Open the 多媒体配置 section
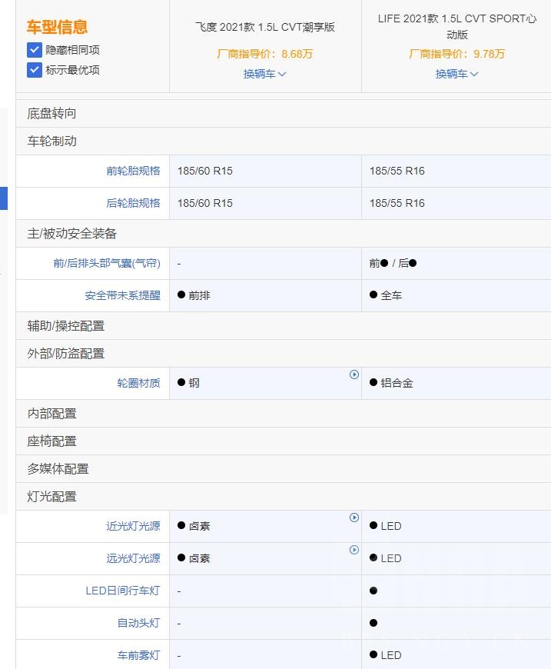Screen dimensions: 551x669 coord(58,469)
